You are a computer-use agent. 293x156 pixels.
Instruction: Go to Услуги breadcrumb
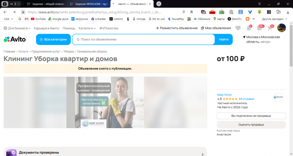coord(23,51)
